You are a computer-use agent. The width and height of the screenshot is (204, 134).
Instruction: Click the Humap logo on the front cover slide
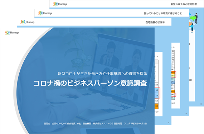click(12, 33)
